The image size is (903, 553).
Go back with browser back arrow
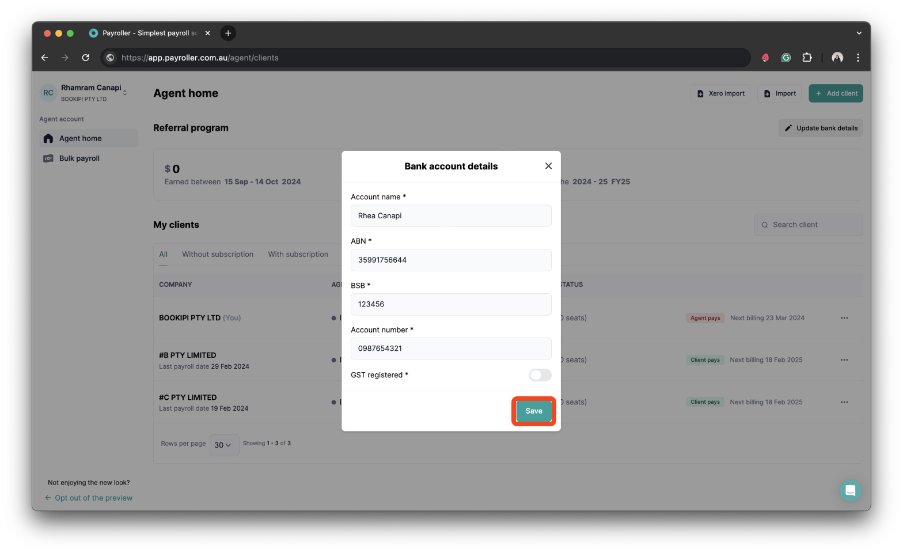44,58
